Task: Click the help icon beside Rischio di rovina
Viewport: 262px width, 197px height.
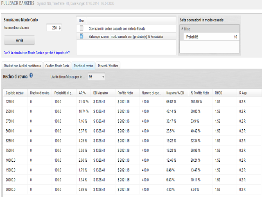Action: click(x=31, y=76)
